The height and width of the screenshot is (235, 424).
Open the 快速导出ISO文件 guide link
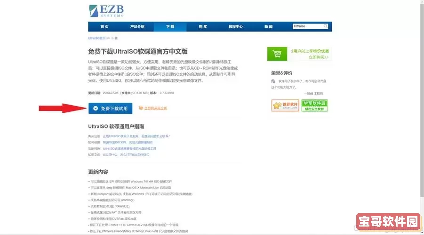[x=128, y=142]
